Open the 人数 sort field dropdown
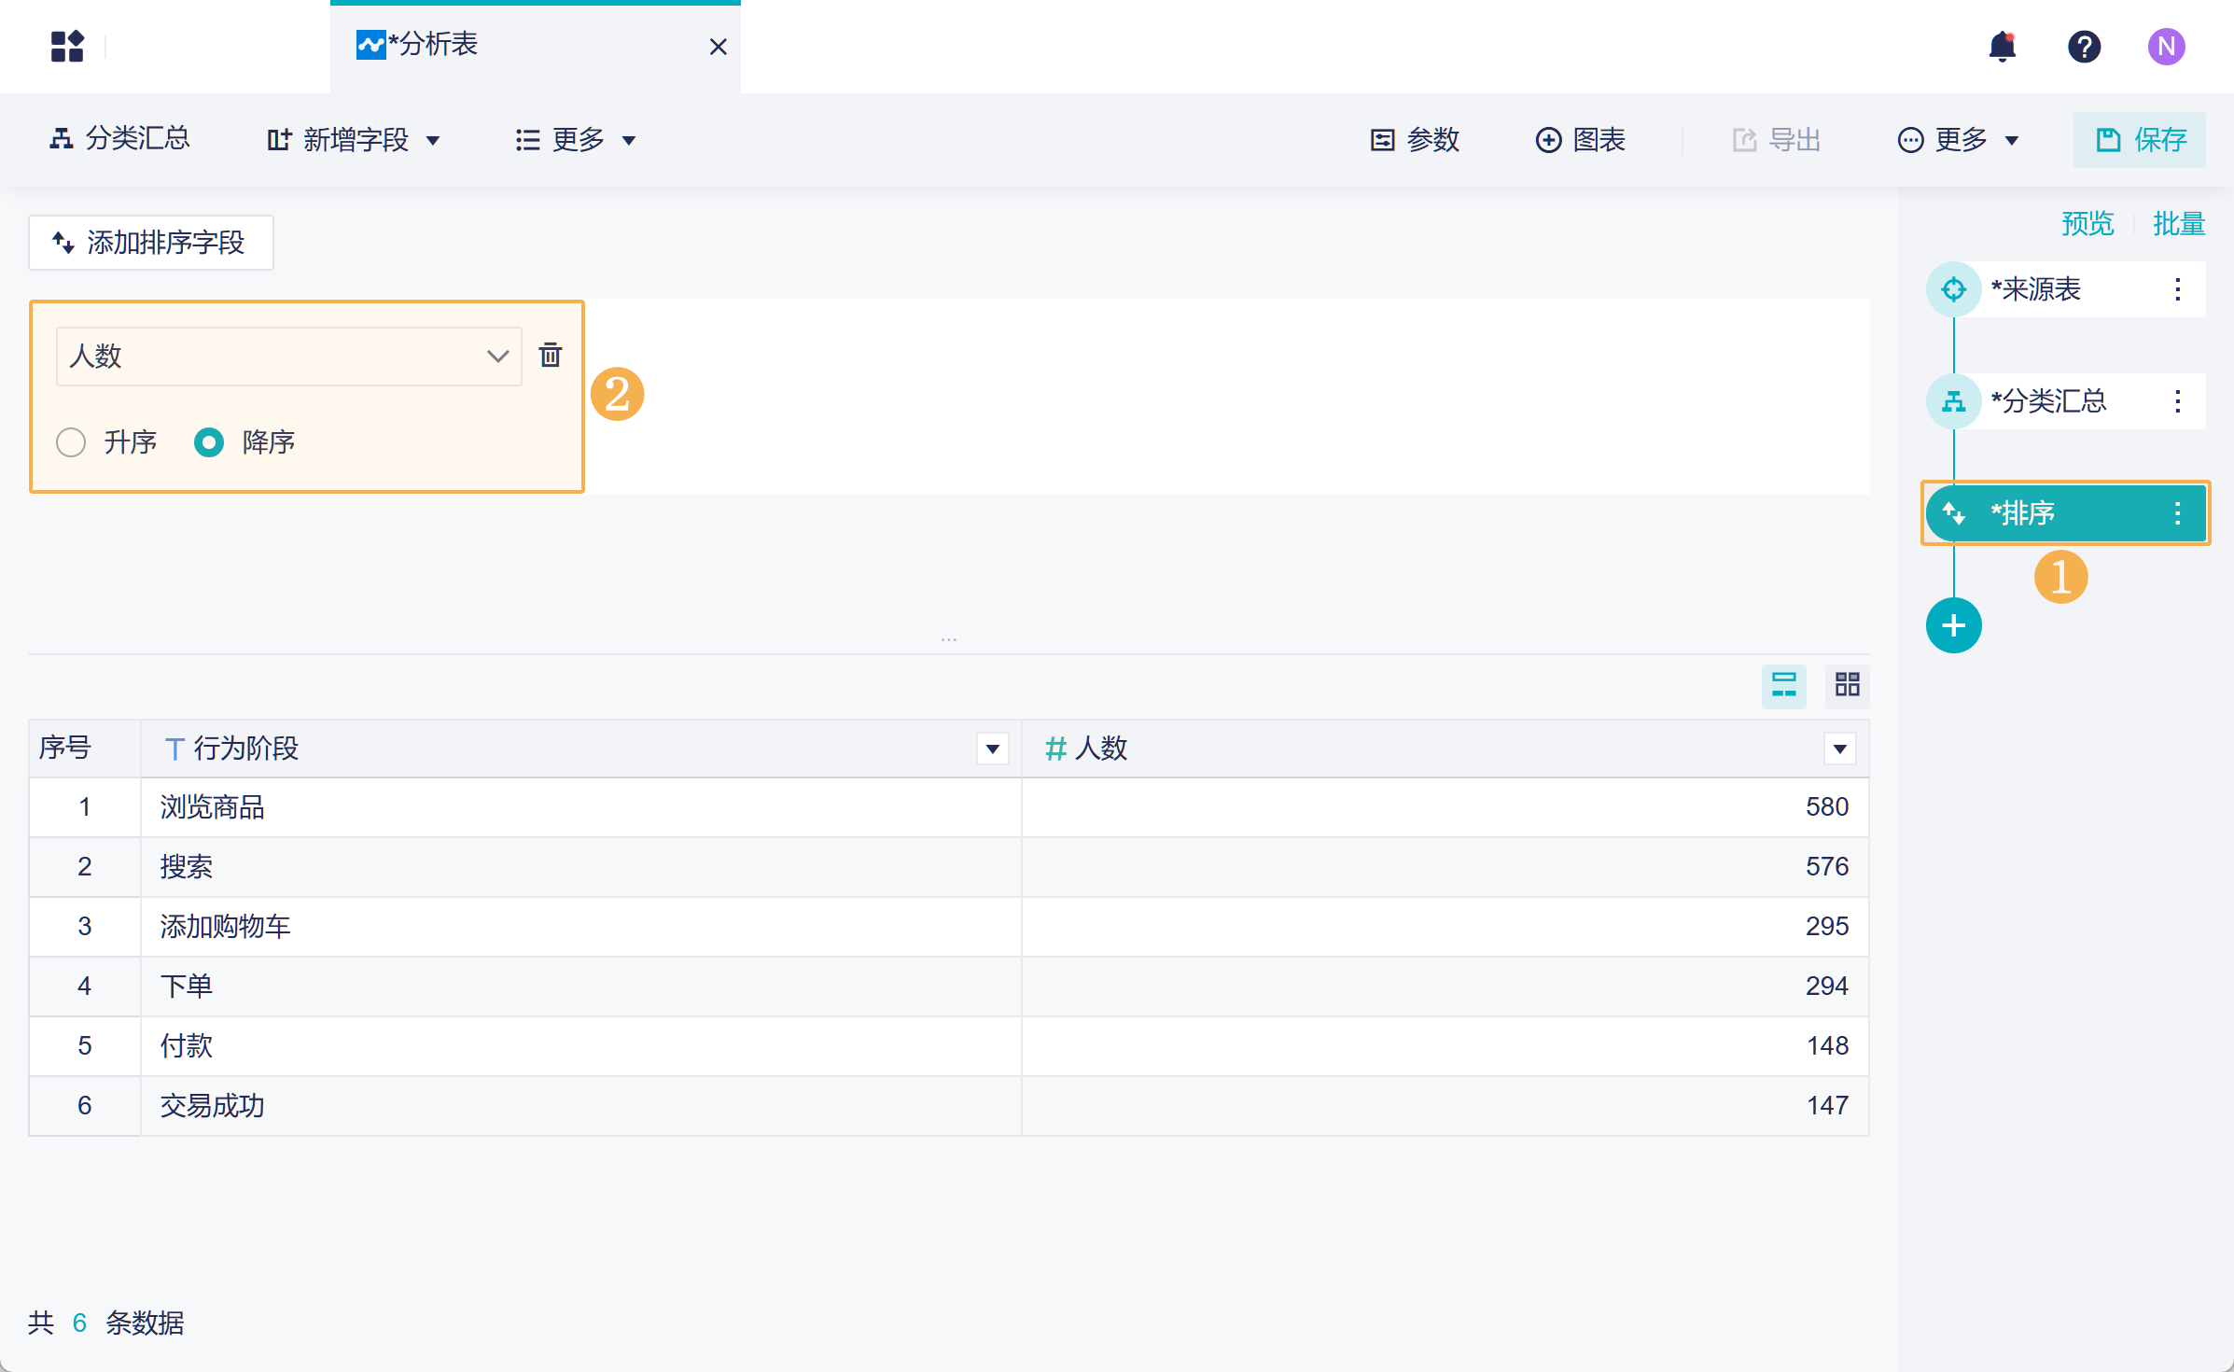 [288, 357]
